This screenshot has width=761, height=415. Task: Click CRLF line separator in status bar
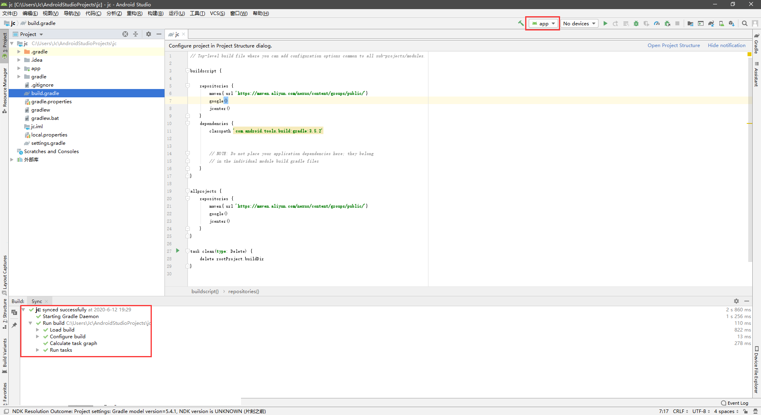click(680, 411)
